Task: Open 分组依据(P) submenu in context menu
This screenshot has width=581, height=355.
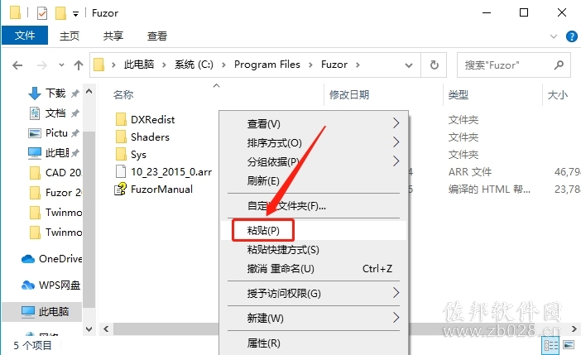Action: 314,161
